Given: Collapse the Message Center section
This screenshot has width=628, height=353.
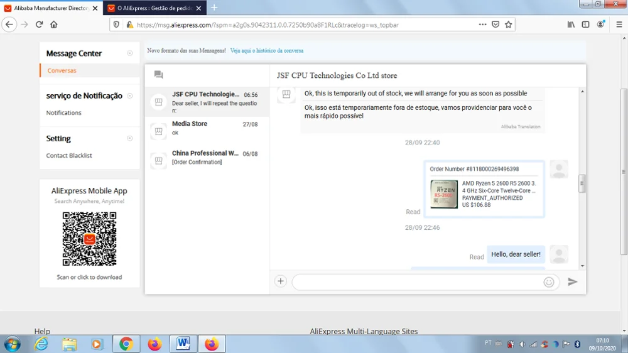Looking at the screenshot, I should (x=130, y=53).
